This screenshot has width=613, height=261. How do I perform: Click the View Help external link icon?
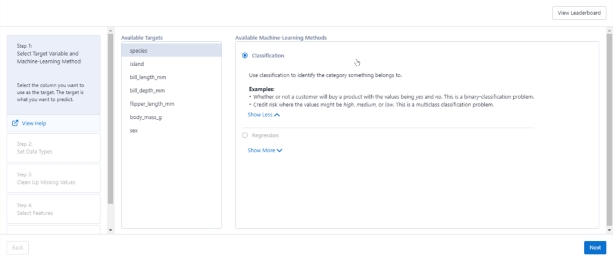(x=15, y=123)
